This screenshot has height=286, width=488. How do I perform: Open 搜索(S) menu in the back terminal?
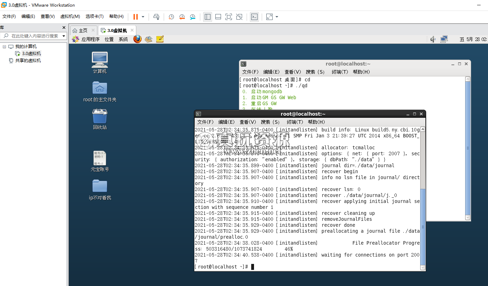[315, 72]
